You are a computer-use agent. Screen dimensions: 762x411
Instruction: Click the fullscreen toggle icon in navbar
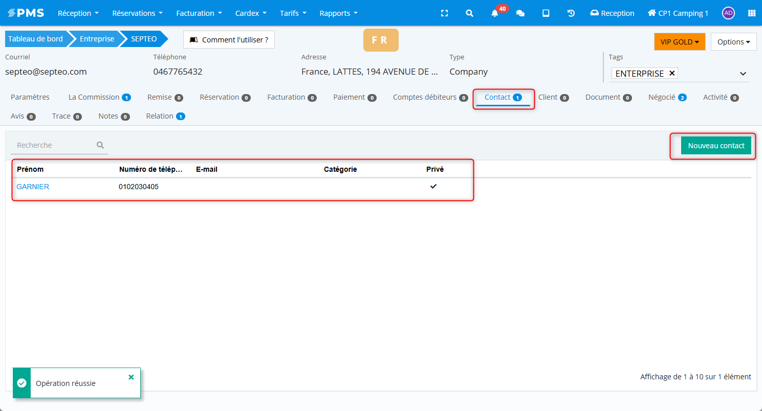[x=444, y=13]
